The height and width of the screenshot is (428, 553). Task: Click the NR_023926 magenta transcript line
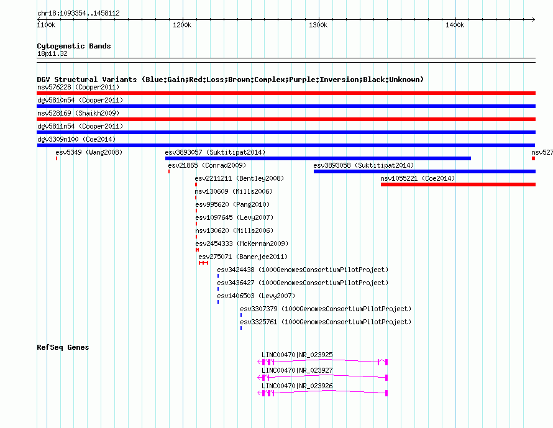tap(322, 393)
